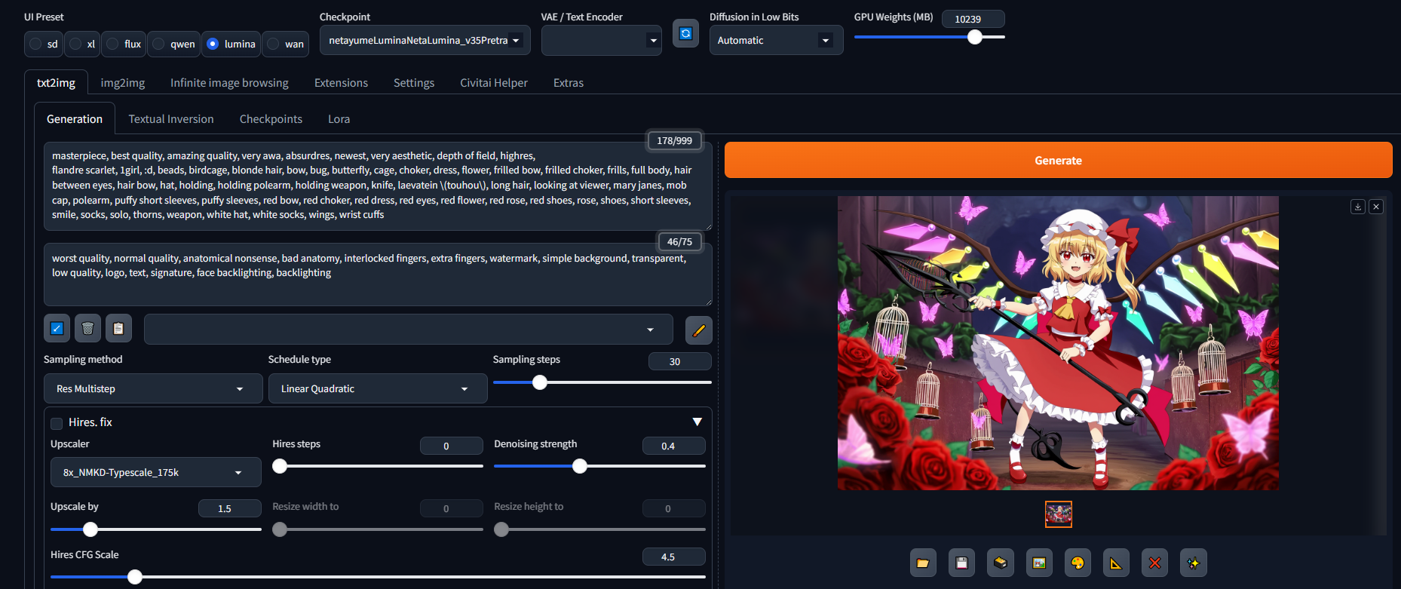
Task: Clear the prompt with the trash icon
Action: tap(87, 328)
